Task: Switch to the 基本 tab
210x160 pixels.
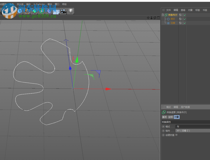Action: point(165,117)
